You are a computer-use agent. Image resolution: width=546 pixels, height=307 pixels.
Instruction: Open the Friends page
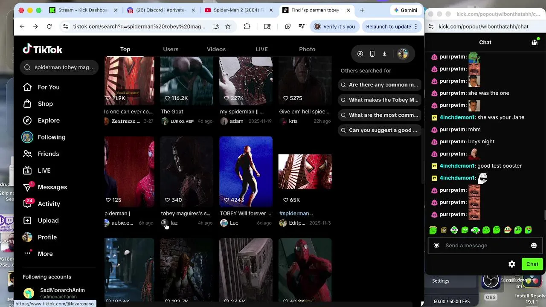pyautogui.click(x=41, y=153)
